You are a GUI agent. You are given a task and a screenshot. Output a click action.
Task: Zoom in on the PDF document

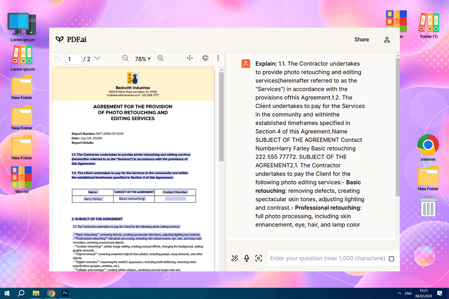coord(160,58)
